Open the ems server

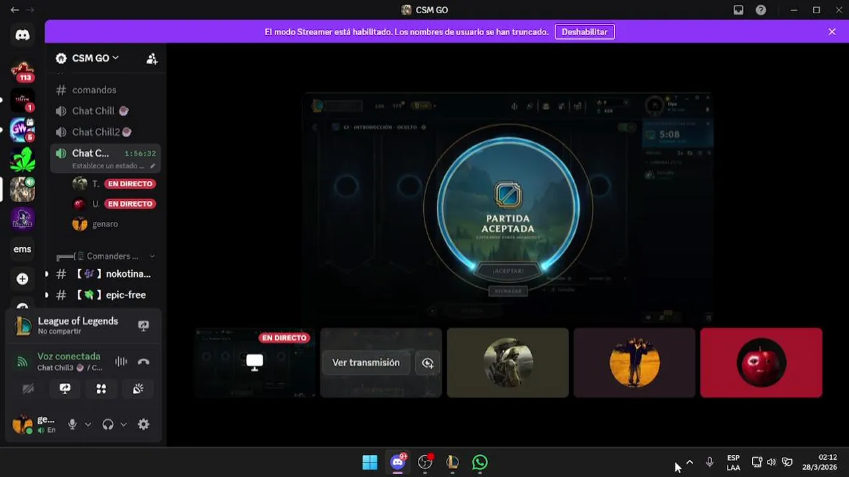pos(23,249)
